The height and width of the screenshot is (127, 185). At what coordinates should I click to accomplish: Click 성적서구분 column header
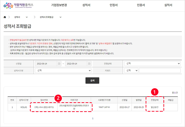(x=24, y=100)
